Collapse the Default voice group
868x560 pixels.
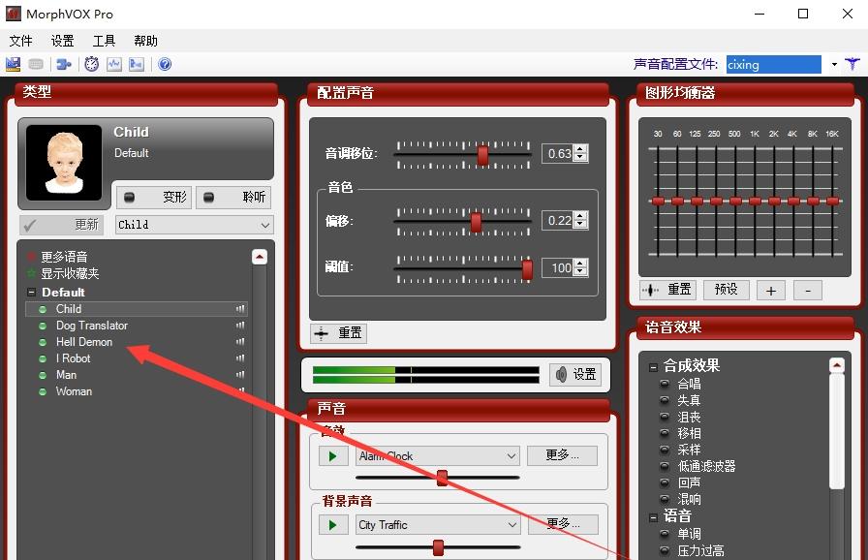[32, 293]
